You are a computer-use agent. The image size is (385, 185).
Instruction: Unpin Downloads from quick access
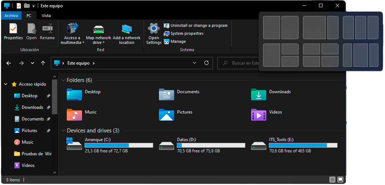point(48,107)
